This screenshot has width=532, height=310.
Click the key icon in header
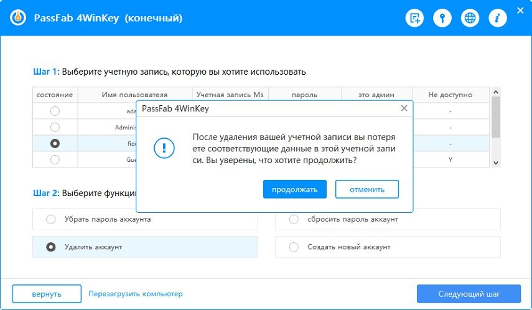[x=442, y=17]
